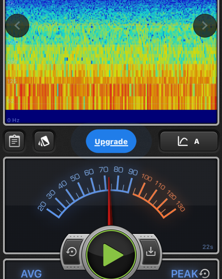The width and height of the screenshot is (222, 279).
Task: Reset the PEAK value
Action: click(205, 274)
